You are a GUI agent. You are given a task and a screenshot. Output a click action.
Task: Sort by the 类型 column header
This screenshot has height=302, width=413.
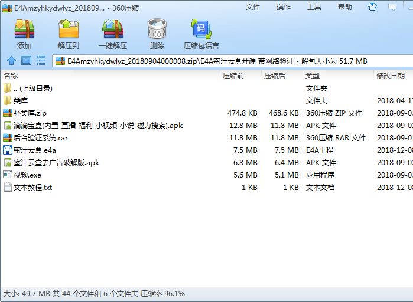click(338, 76)
